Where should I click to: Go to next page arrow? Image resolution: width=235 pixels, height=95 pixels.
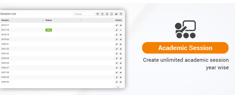tap(121, 87)
